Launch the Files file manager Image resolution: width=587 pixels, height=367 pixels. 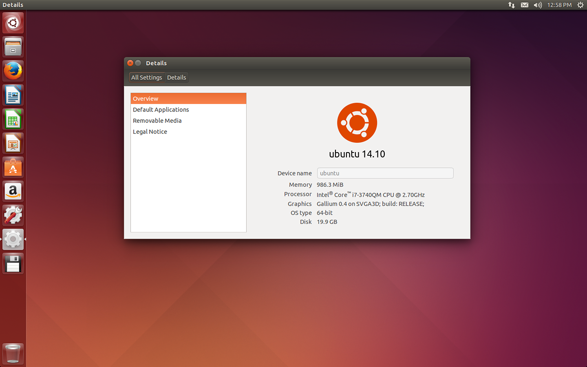point(13,47)
